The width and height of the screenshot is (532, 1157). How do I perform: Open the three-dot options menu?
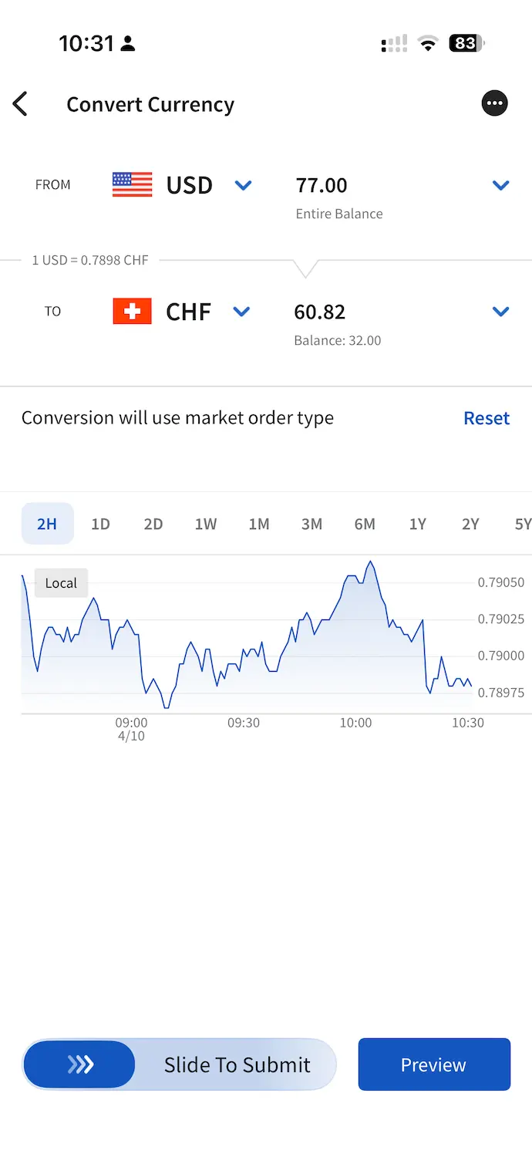[x=494, y=103]
